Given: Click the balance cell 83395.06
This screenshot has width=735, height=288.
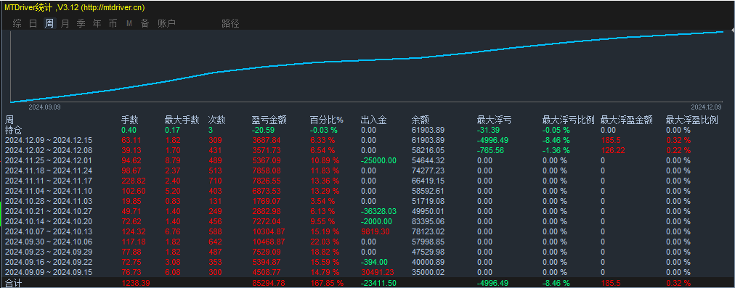Looking at the screenshot, I should pyautogui.click(x=428, y=221).
